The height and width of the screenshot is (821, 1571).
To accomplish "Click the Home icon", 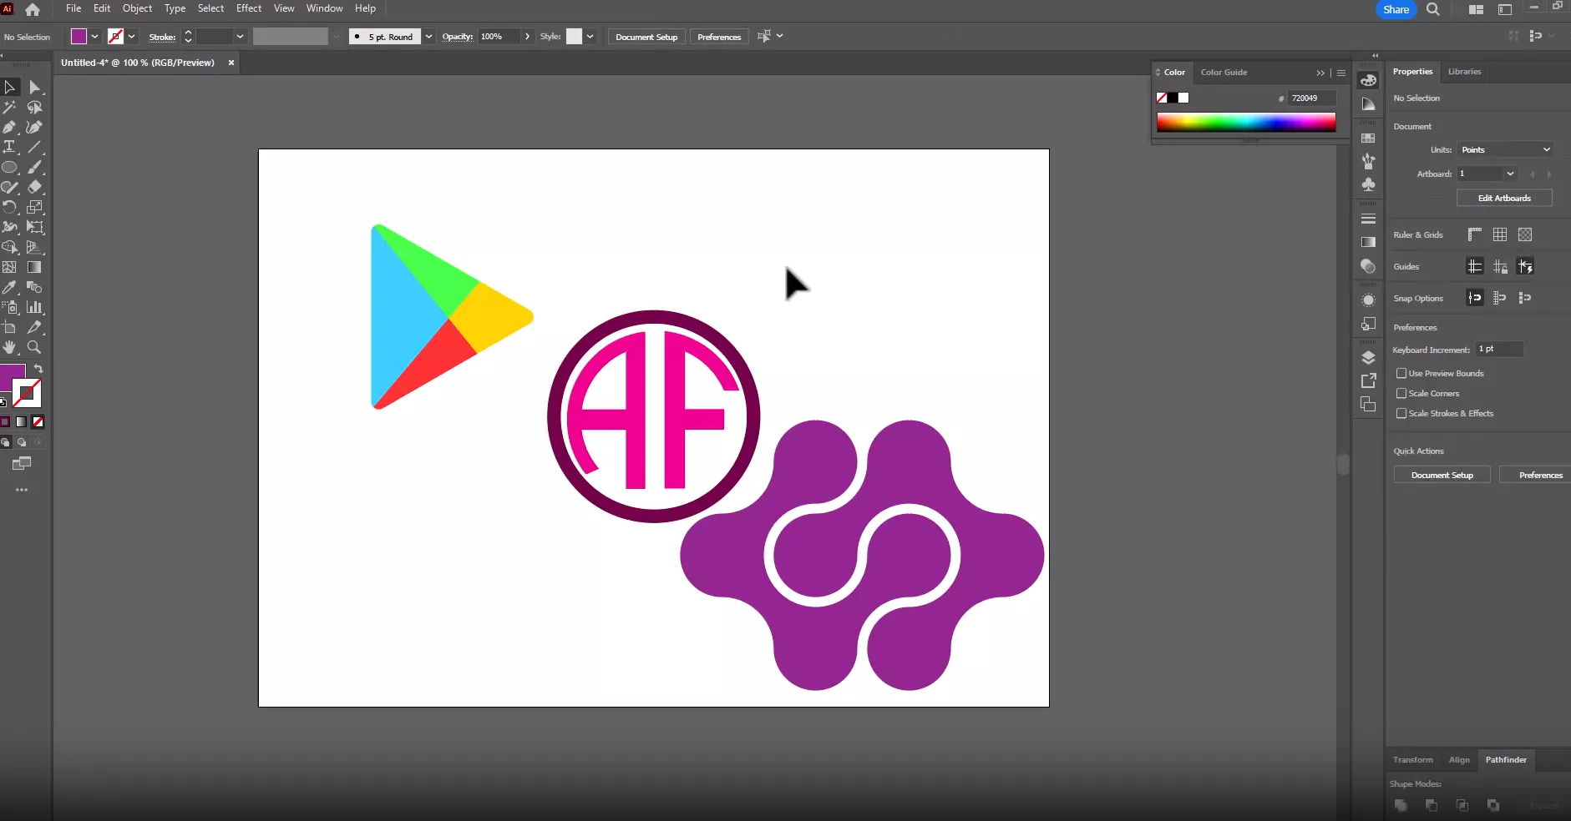I will tap(33, 9).
